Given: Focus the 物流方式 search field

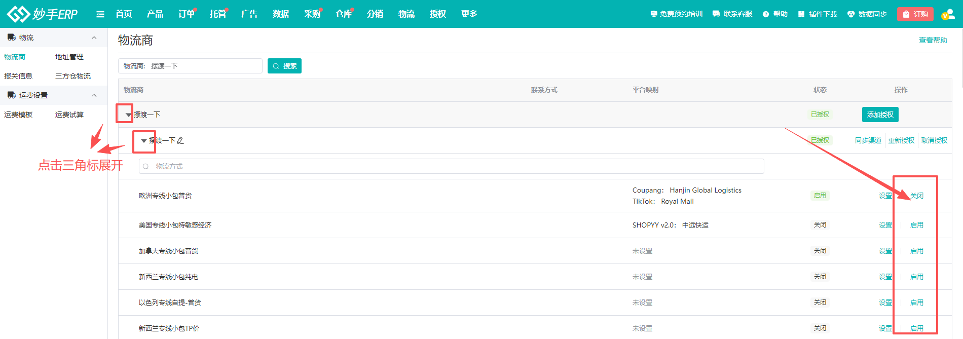Looking at the screenshot, I should [451, 166].
